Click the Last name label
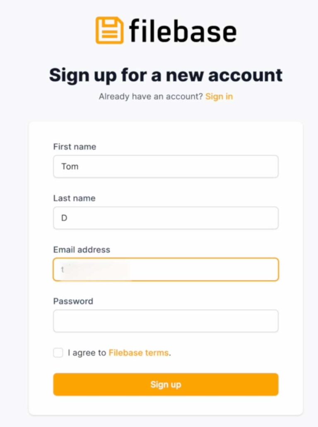This screenshot has height=427, width=318. [x=75, y=198]
